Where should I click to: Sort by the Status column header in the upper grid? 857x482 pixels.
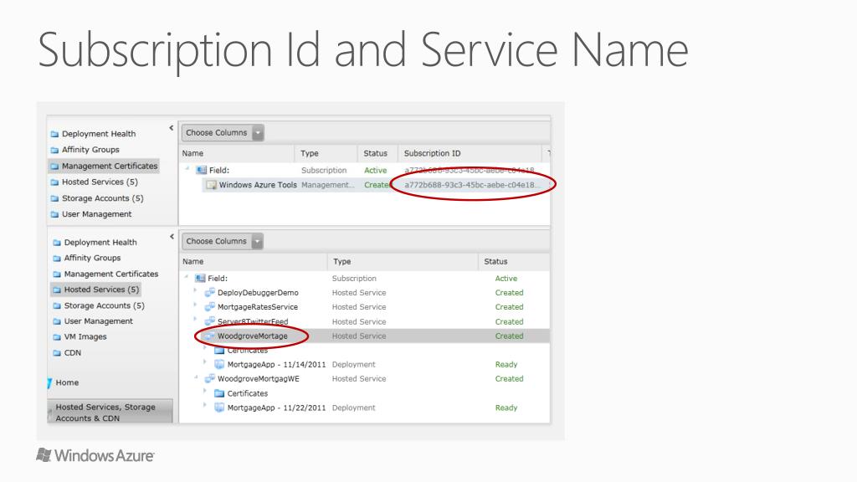coord(377,154)
